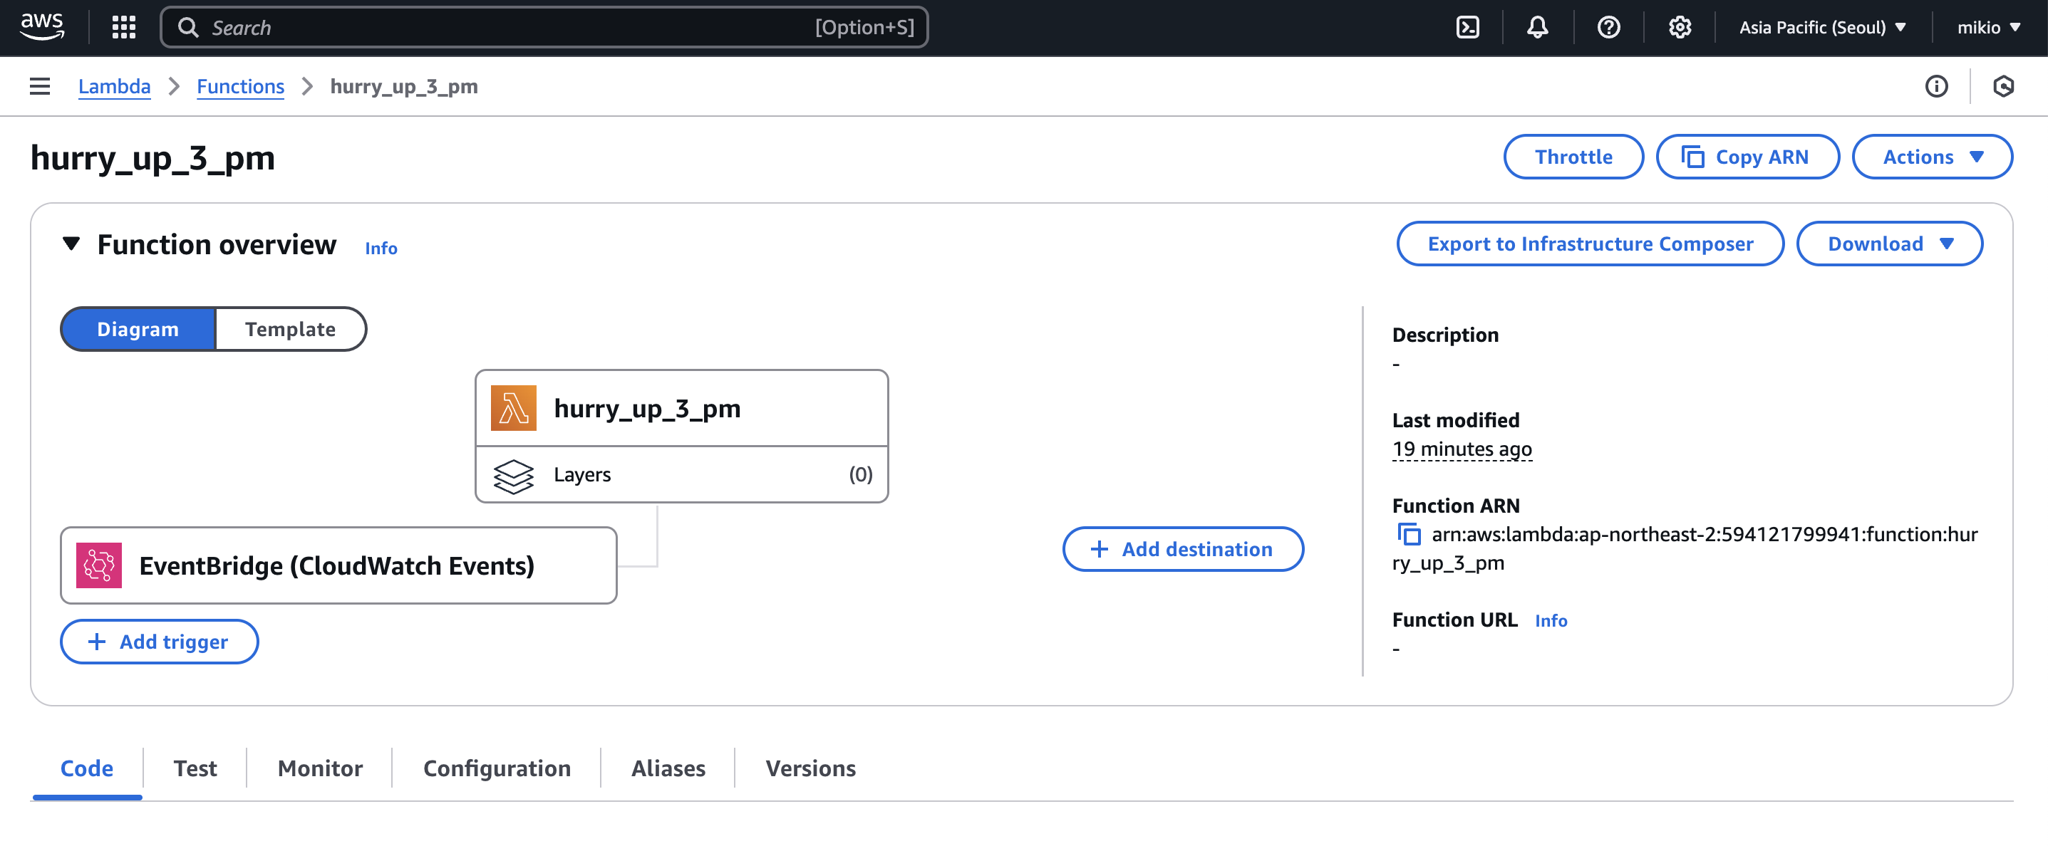
Task: Collapse the Function overview section
Action: click(71, 244)
